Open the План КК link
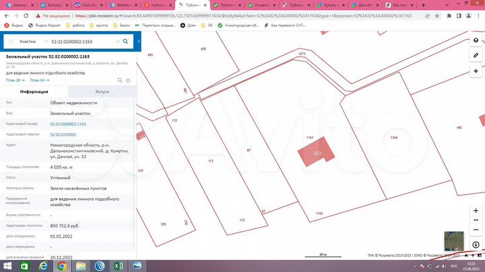Image resolution: width=485 pixels, height=272 pixels. click(40, 79)
